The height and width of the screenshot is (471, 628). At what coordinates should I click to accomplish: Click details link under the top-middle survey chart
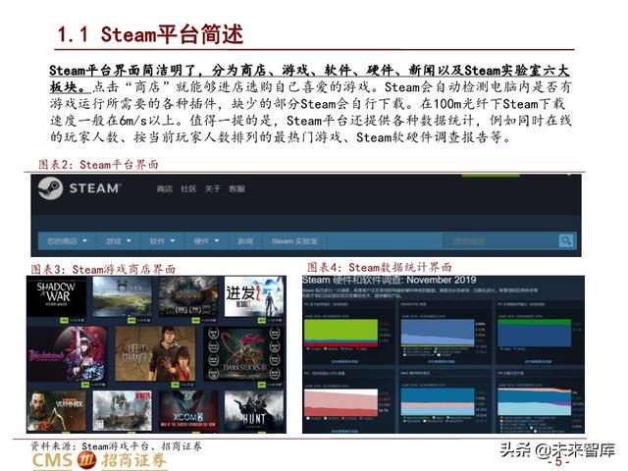pos(441,362)
